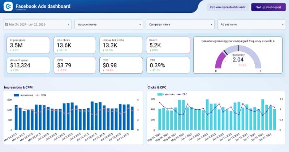
Task: Click the Impressions legend color icon
Action: coord(16,95)
